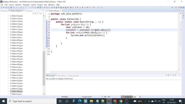Click the filter icon in Project Explorer
This screenshot has height=104, width=185.
[x=38, y=14]
